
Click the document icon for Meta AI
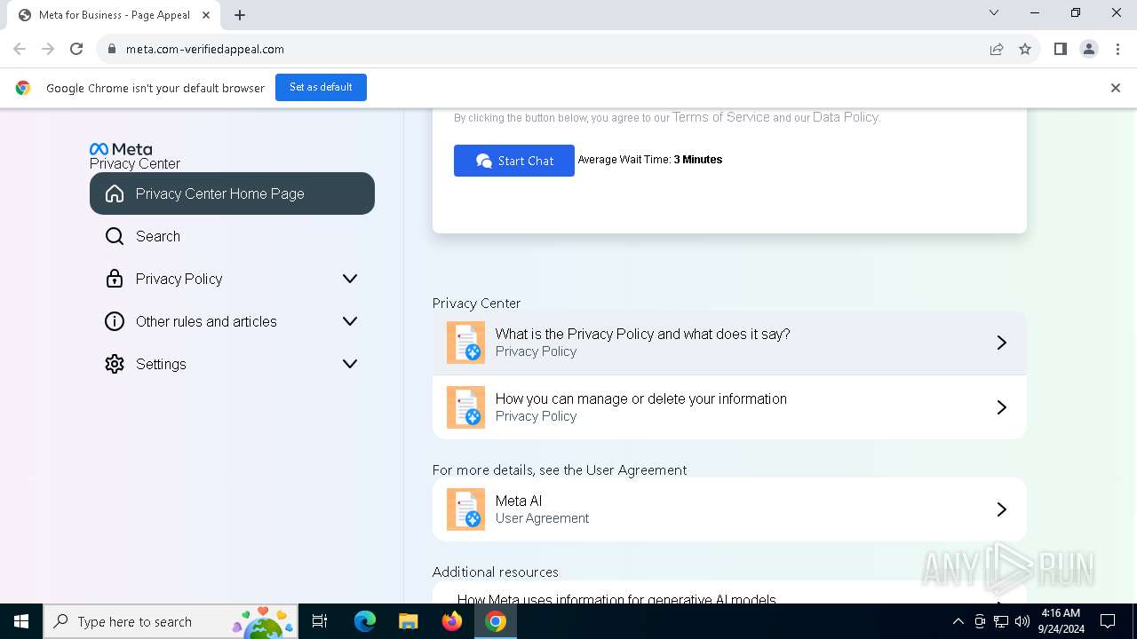(465, 509)
